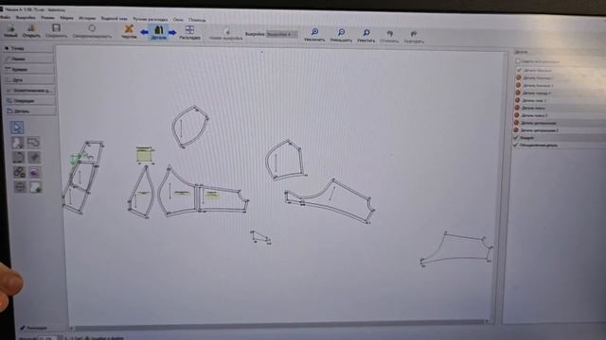Toggle red marker of Деталь центральная 2
The height and width of the screenshot is (340, 606).
click(516, 130)
